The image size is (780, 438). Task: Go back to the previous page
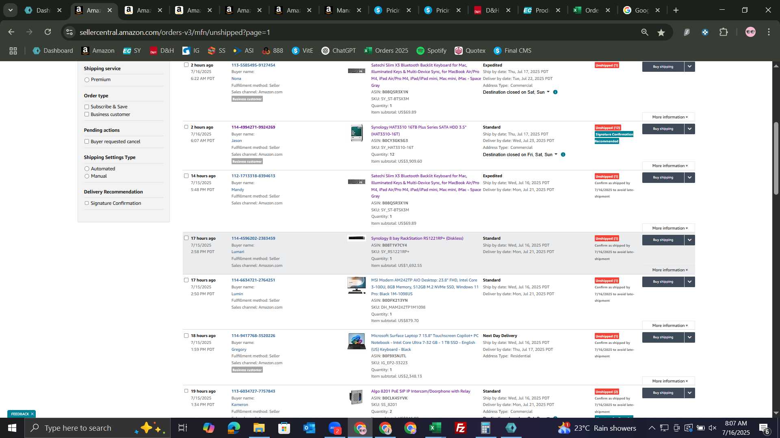pyautogui.click(x=11, y=32)
